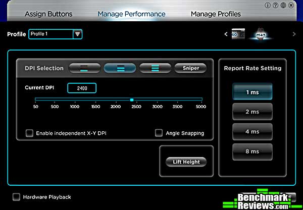Select the M45 mouse device icon
303x210 pixels.
[262, 34]
